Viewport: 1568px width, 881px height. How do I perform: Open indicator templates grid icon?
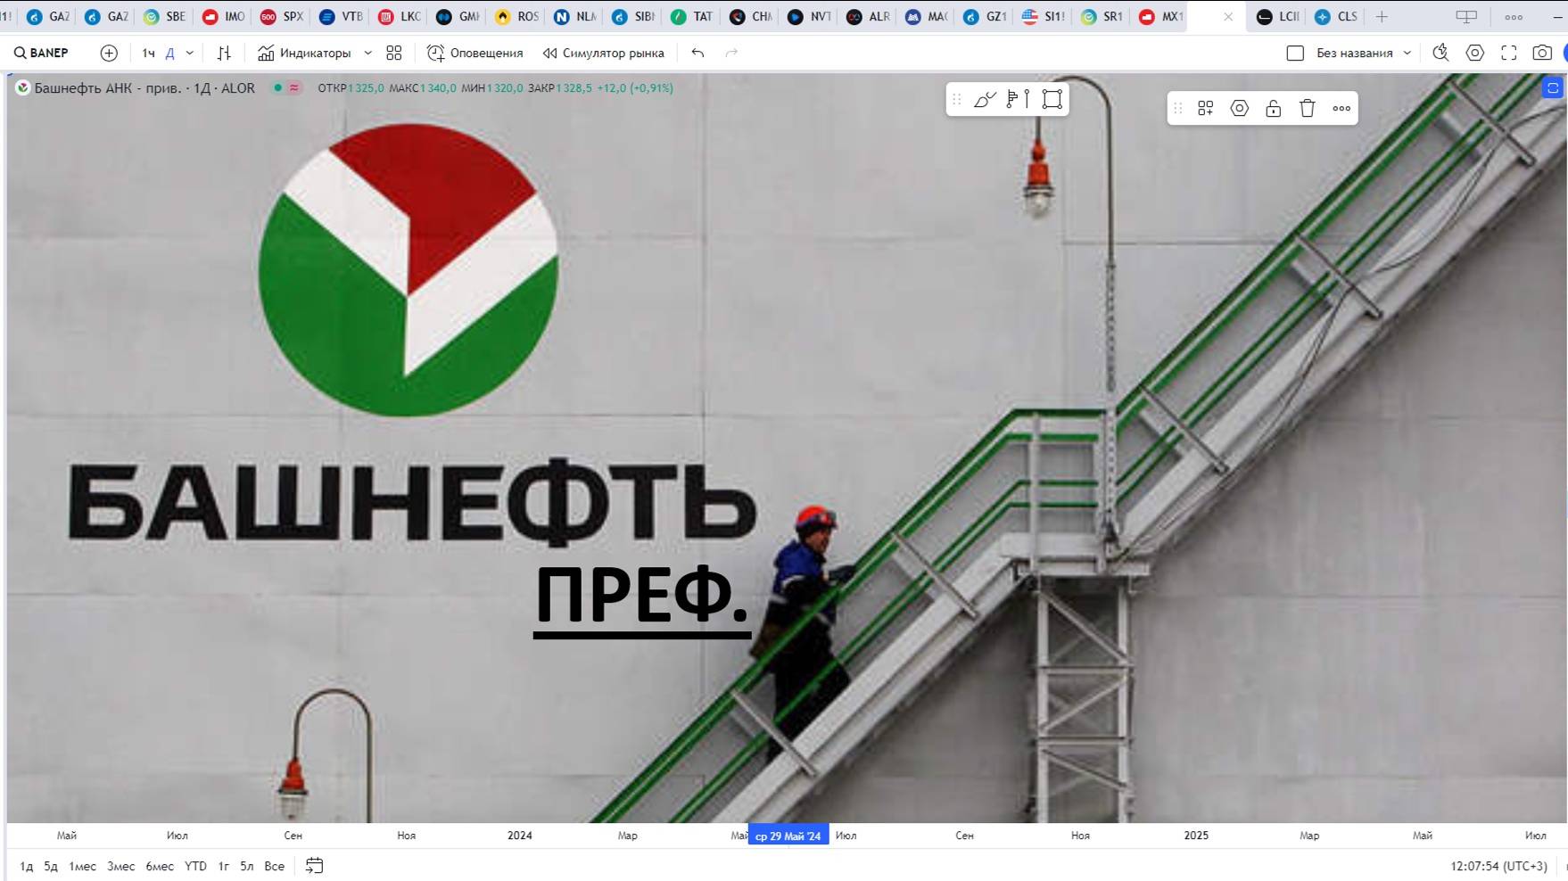pyautogui.click(x=394, y=53)
